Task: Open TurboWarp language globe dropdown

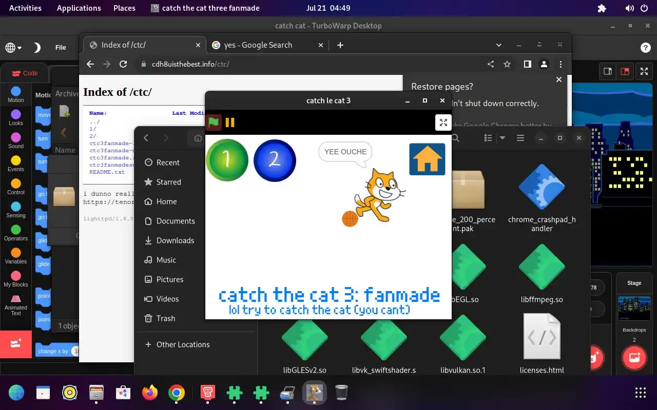Action: 13,48
